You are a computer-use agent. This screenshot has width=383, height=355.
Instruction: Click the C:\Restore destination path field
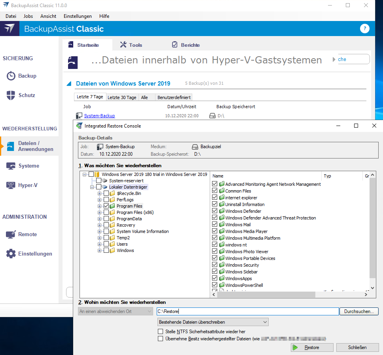[247, 311]
